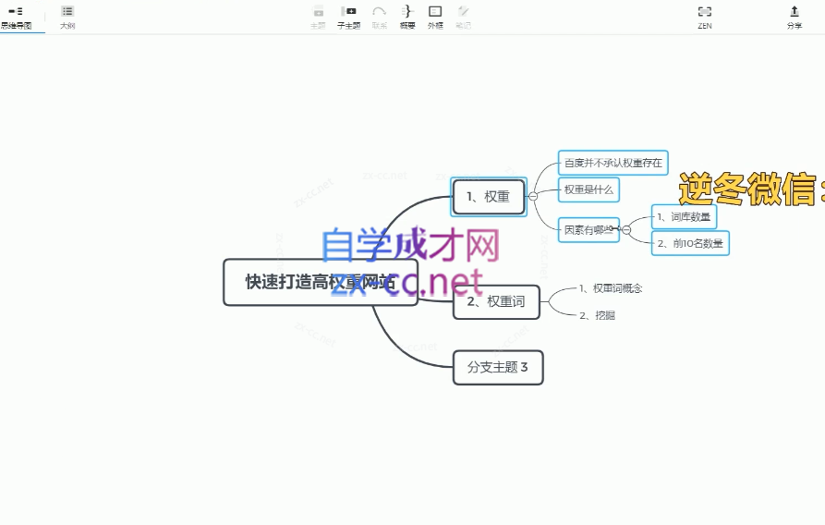
Task: Insert a 概要 summary
Action: pyautogui.click(x=407, y=18)
